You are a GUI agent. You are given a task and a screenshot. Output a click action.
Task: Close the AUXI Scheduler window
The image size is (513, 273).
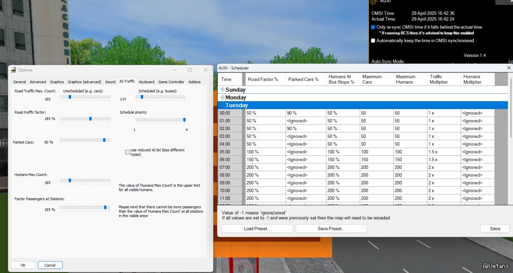[x=509, y=68]
